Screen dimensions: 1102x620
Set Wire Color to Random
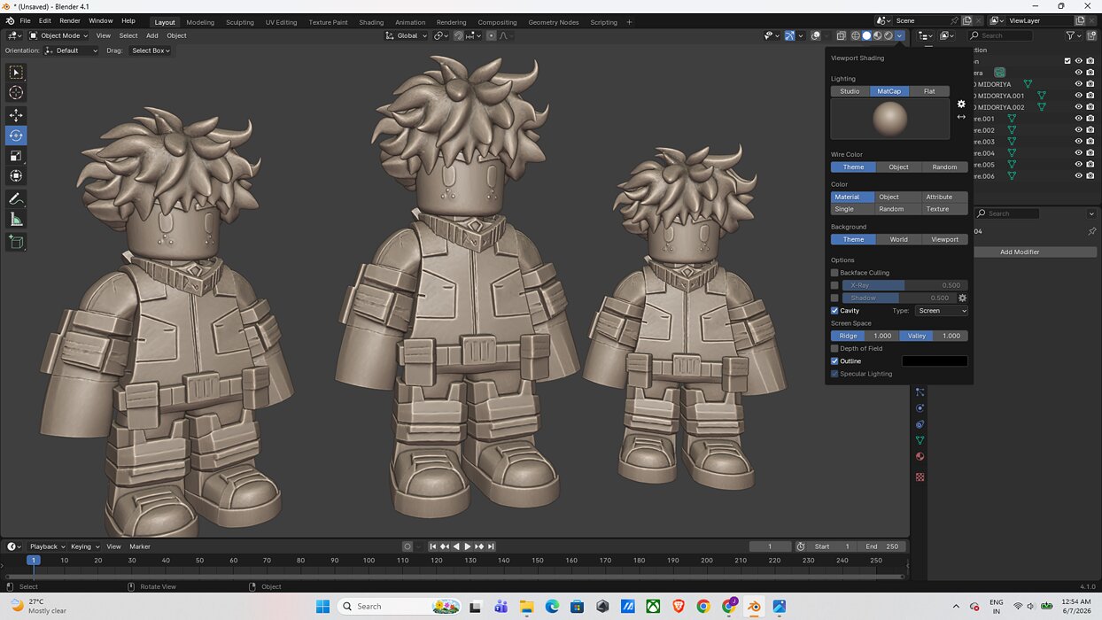(x=944, y=167)
